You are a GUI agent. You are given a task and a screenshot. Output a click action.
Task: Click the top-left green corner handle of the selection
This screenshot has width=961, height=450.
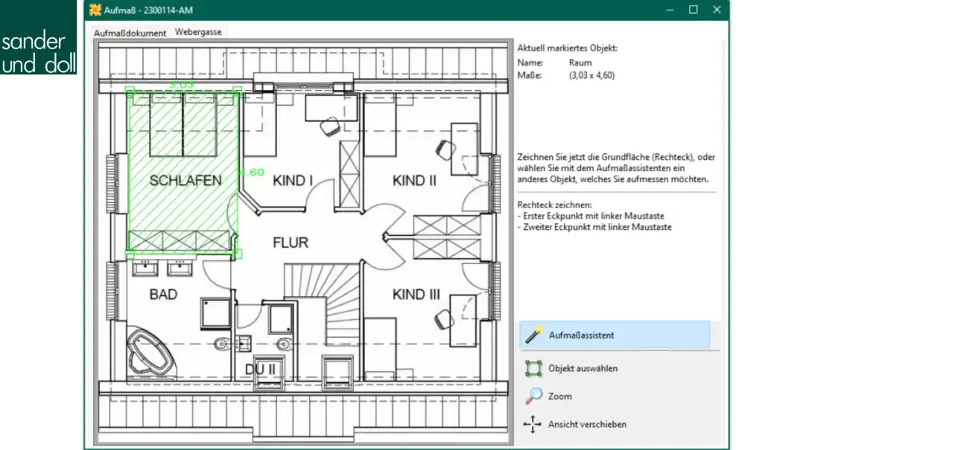click(x=130, y=92)
